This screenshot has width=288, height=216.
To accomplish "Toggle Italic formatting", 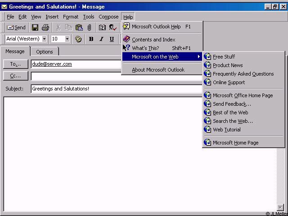I will pyautogui.click(x=102, y=39).
